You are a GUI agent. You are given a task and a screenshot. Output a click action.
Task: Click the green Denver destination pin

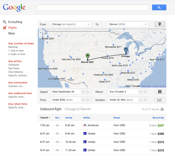[88, 57]
